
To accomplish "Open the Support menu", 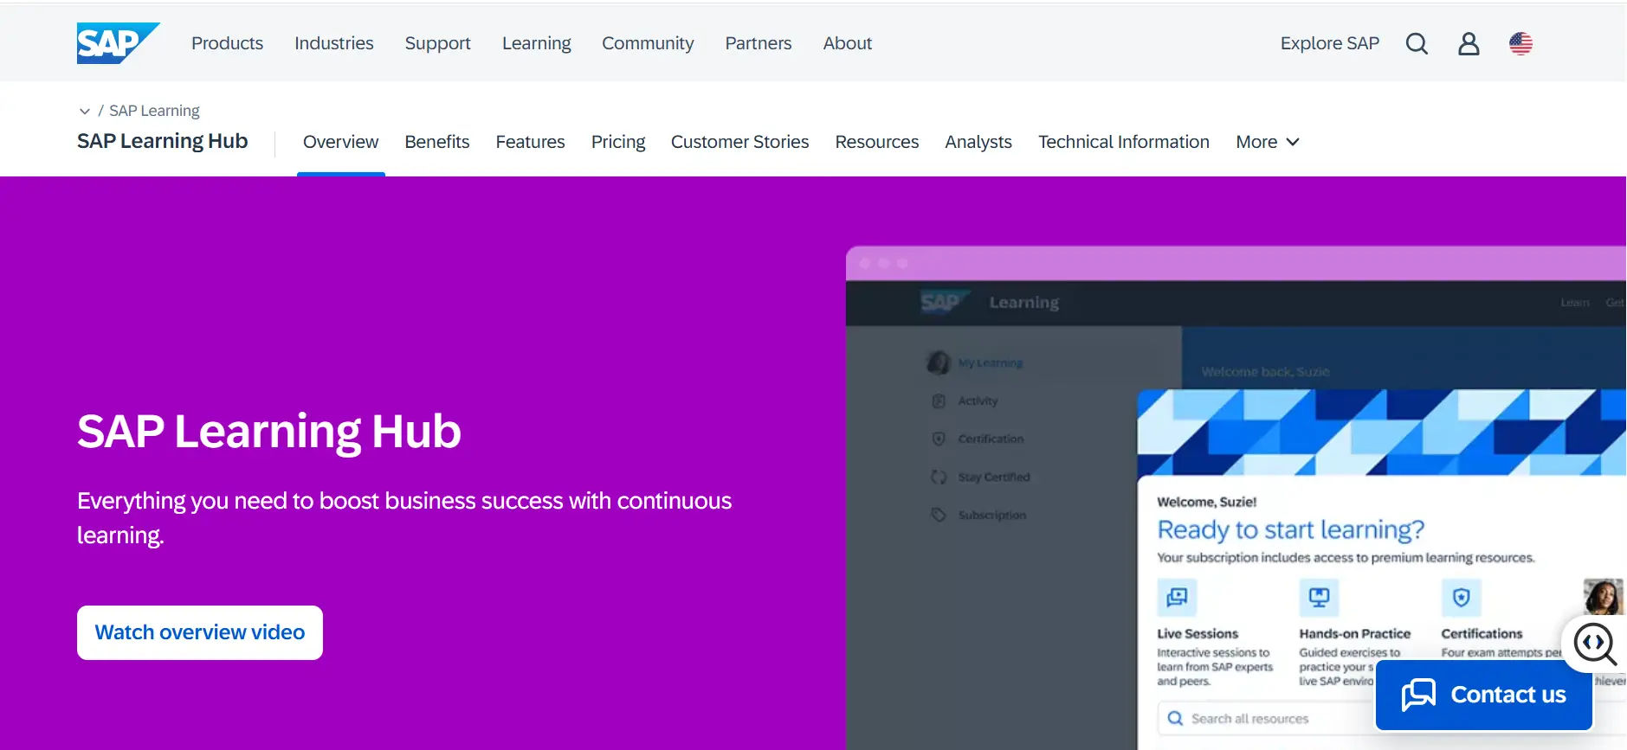I will click(437, 43).
